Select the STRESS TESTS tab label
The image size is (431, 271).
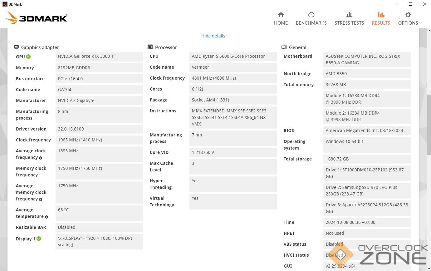pos(349,23)
